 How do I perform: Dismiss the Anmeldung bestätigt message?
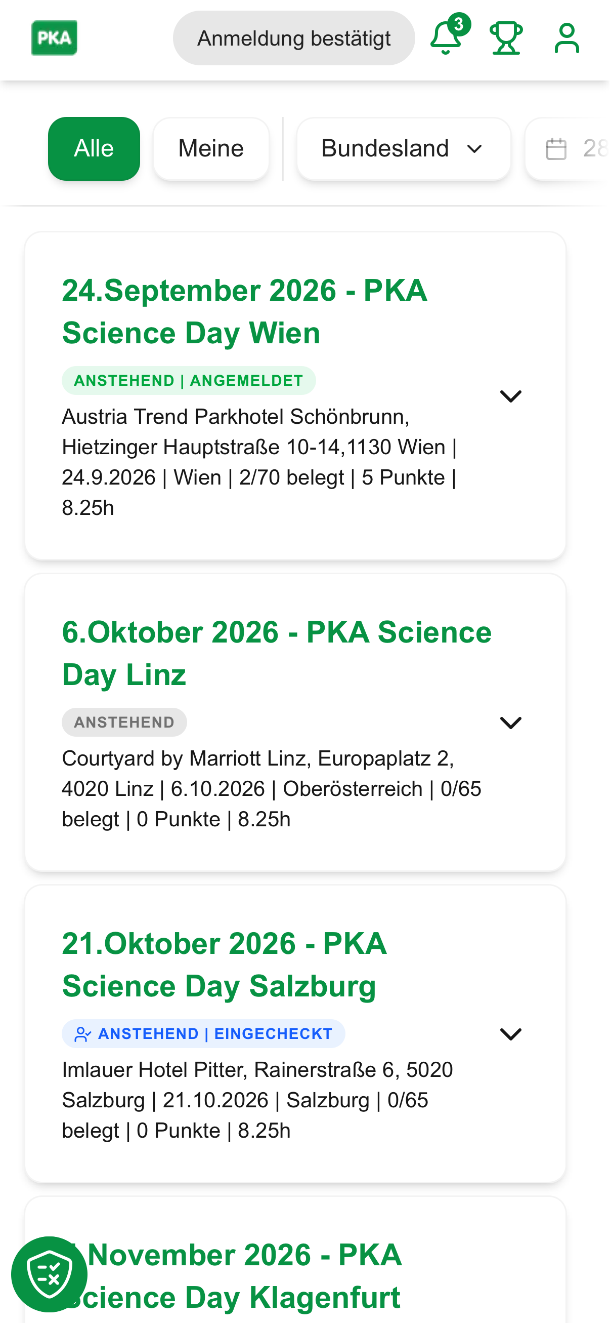pos(294,38)
